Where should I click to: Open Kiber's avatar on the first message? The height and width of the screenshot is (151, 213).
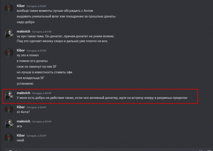[x=9, y=8]
